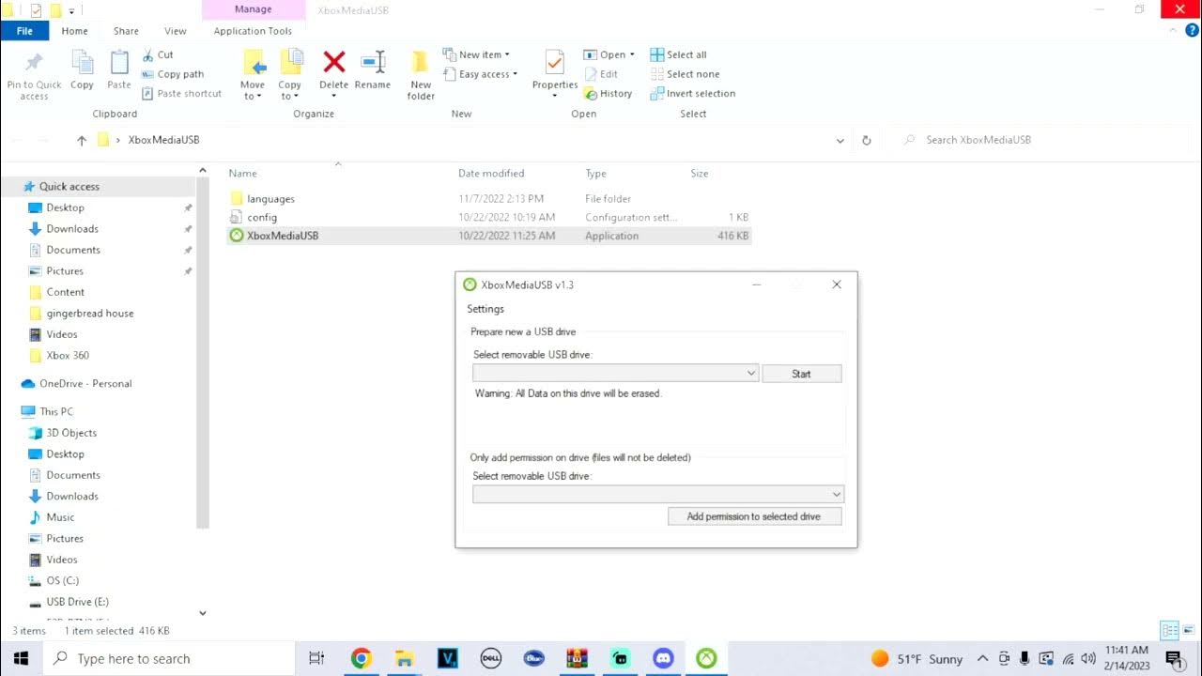
Task: Sort files by the Type column
Action: point(595,174)
